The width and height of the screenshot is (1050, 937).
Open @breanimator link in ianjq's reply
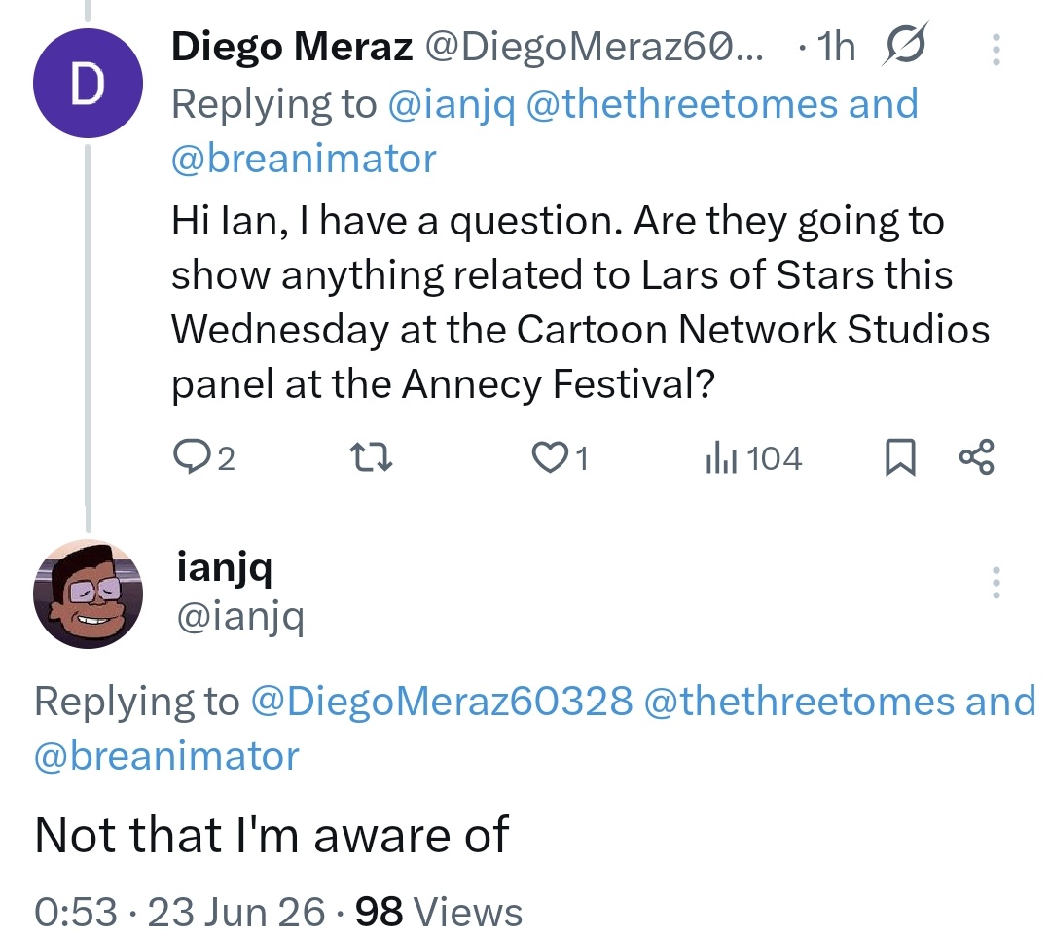166,756
